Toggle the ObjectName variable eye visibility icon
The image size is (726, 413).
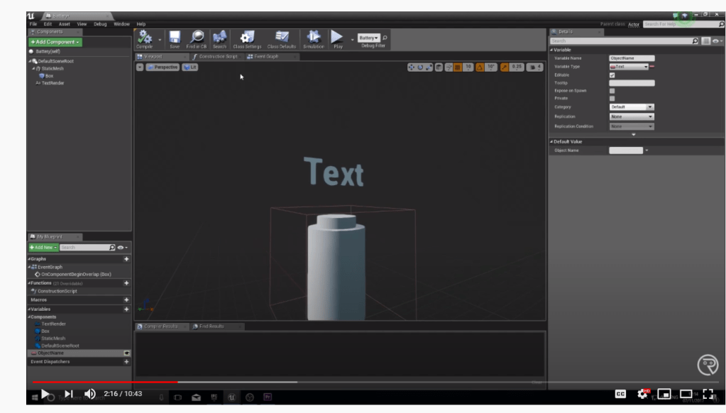(127, 353)
